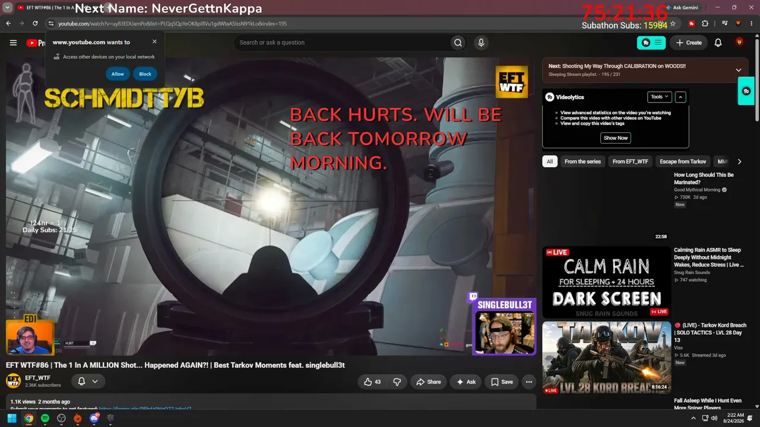760x427 pixels.
Task: Click Show Now in Videolytics panel
Action: [x=616, y=138]
